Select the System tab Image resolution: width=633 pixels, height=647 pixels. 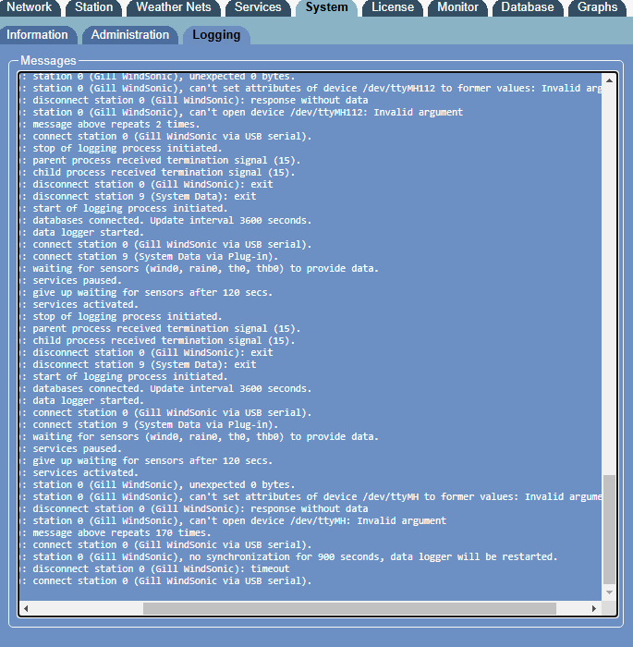click(326, 7)
